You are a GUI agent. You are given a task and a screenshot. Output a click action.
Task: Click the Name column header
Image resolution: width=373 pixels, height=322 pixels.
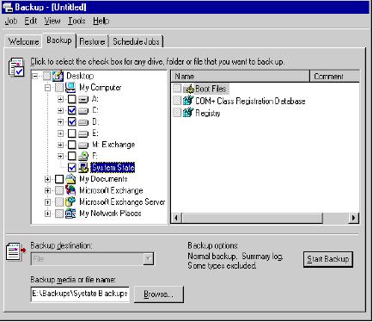point(241,77)
